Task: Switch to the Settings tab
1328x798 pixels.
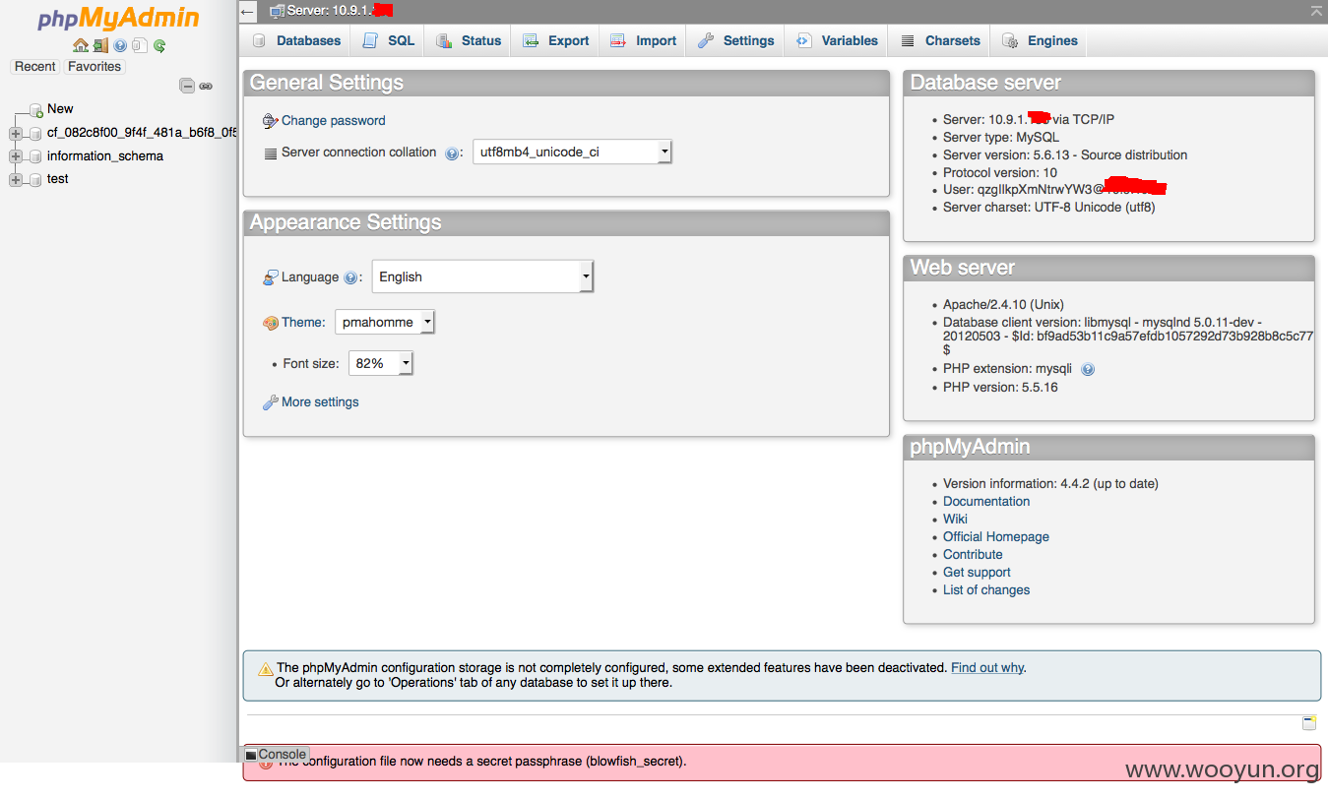Action: point(735,40)
